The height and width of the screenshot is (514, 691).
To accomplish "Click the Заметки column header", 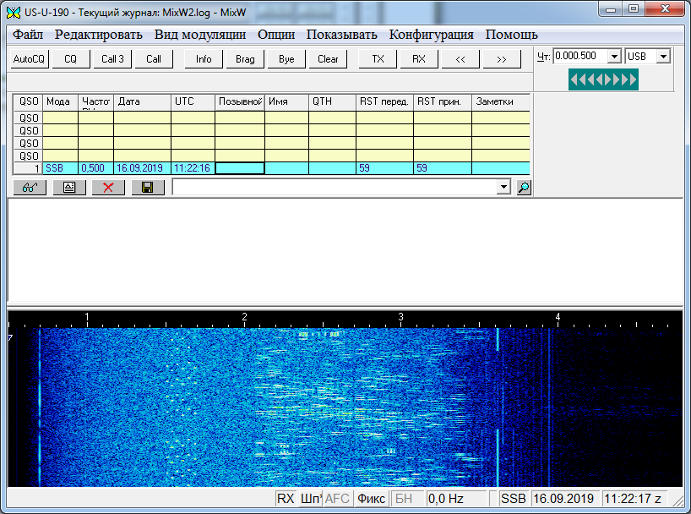I will click(x=501, y=102).
